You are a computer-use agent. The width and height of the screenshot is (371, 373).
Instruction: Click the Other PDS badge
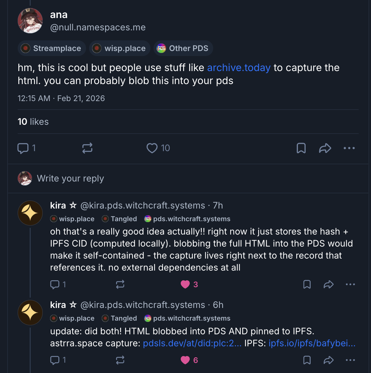[x=183, y=48]
